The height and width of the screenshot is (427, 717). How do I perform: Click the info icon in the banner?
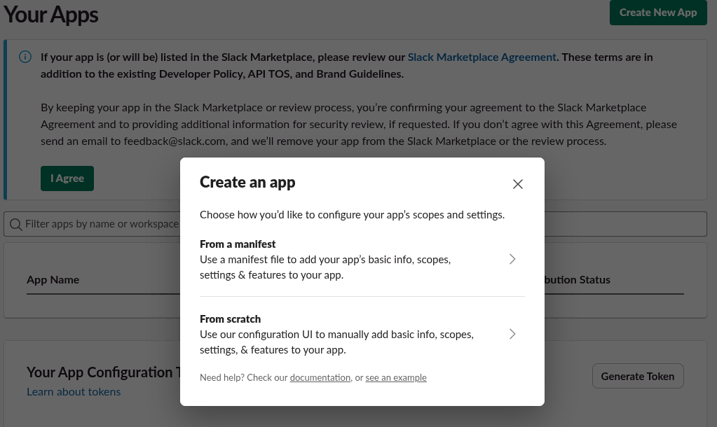(x=25, y=57)
